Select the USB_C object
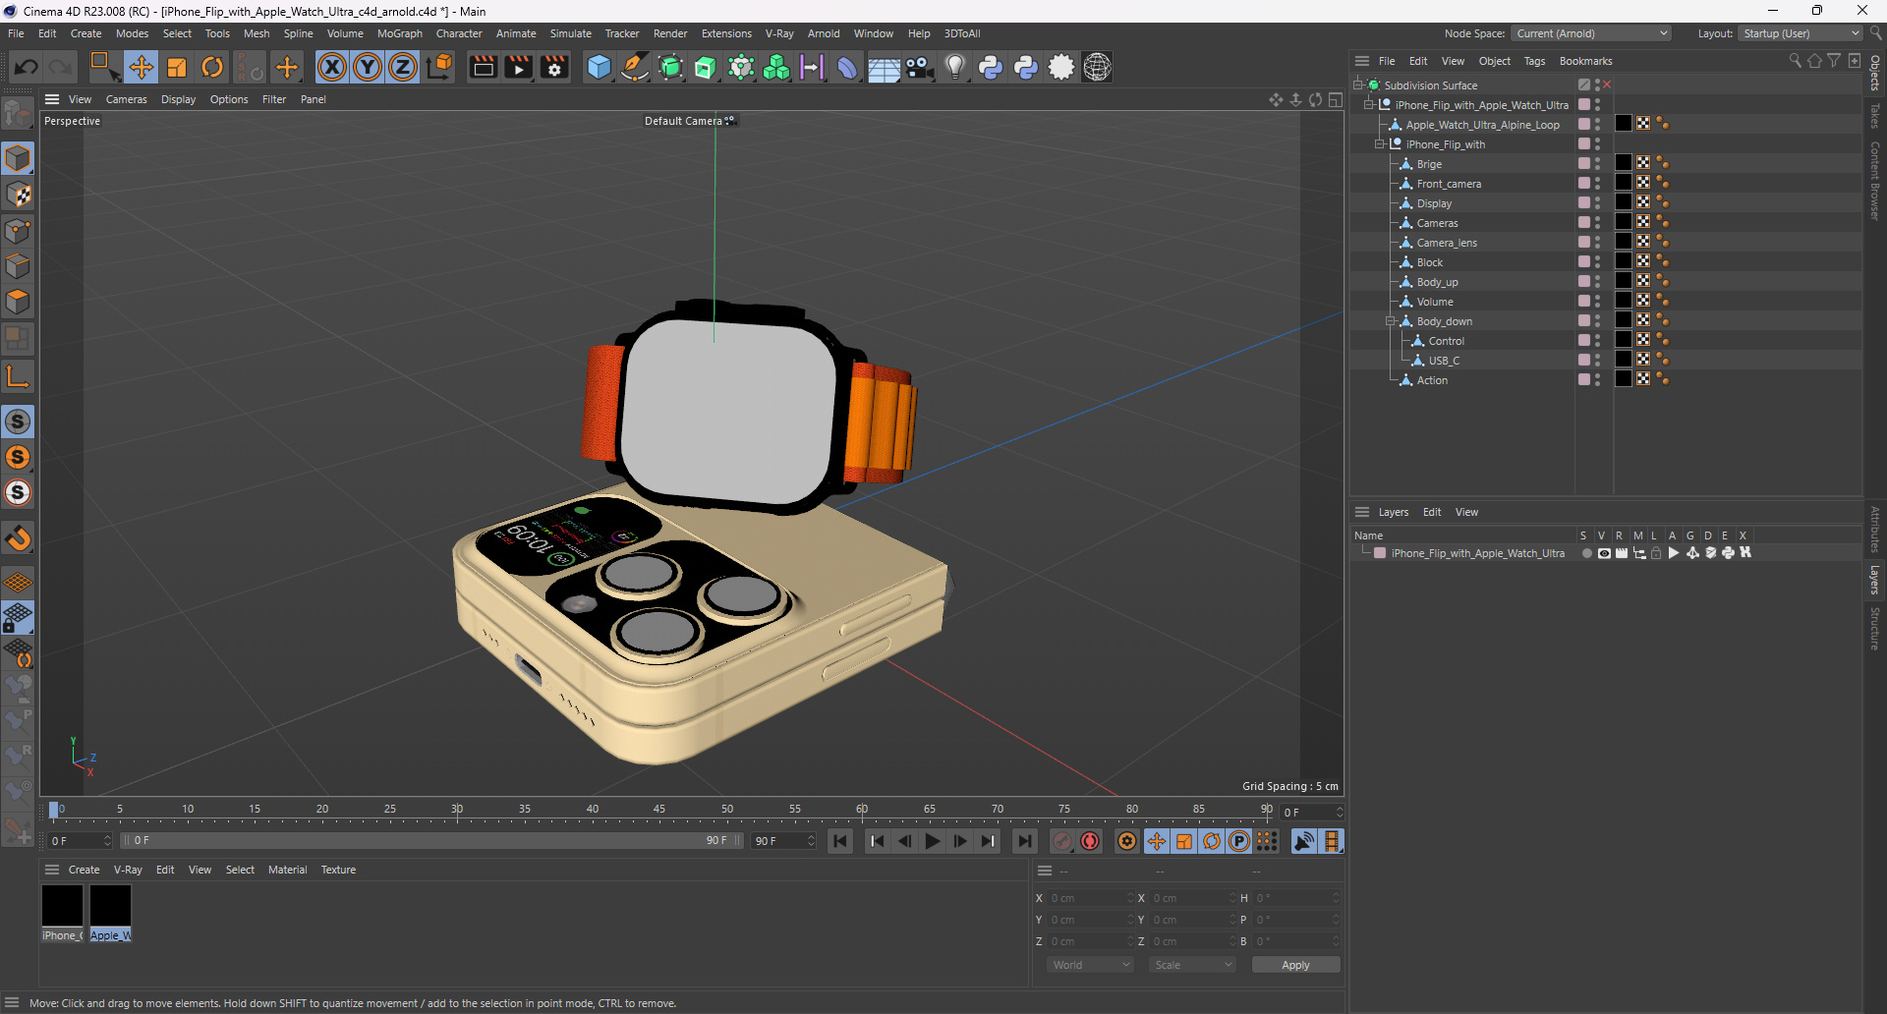 coord(1444,361)
